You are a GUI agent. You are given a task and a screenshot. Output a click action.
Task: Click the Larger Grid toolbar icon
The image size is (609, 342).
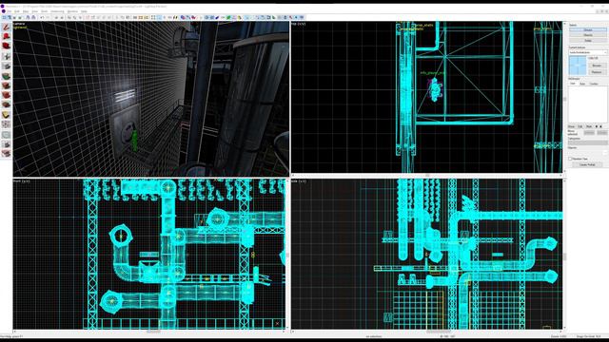(x=19, y=17)
